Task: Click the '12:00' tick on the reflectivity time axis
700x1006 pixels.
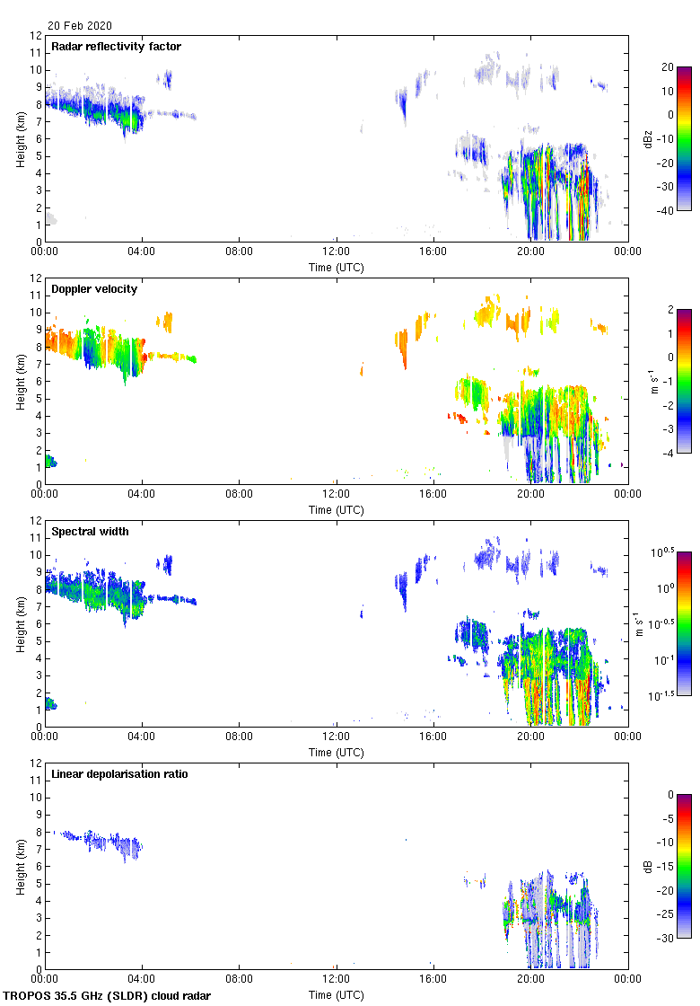Action: (x=337, y=252)
